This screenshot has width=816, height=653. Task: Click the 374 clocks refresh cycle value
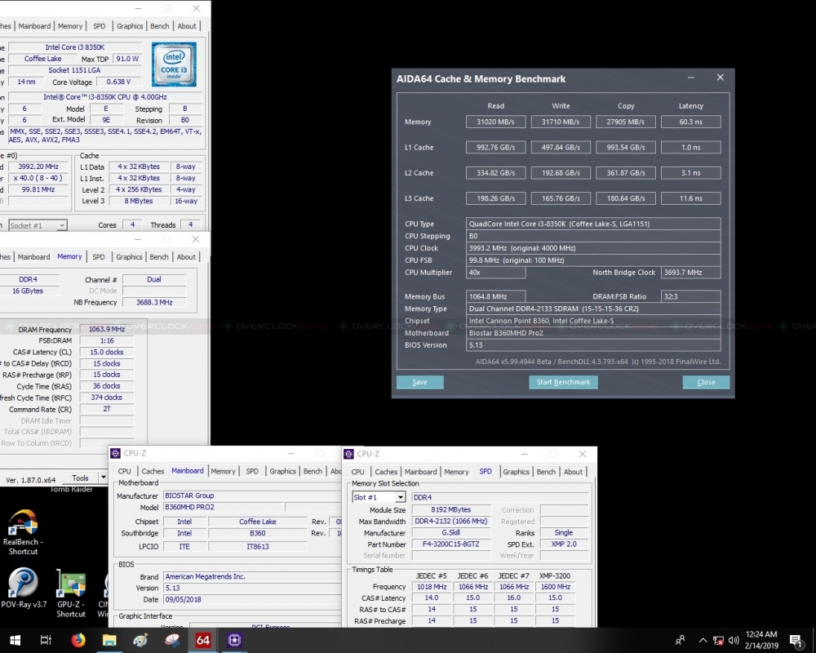107,398
